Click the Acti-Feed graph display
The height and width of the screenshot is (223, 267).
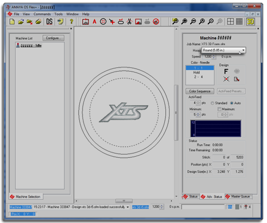pos(216,129)
